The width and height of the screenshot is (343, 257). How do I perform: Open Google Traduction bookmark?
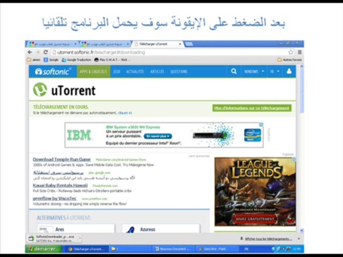point(76,60)
